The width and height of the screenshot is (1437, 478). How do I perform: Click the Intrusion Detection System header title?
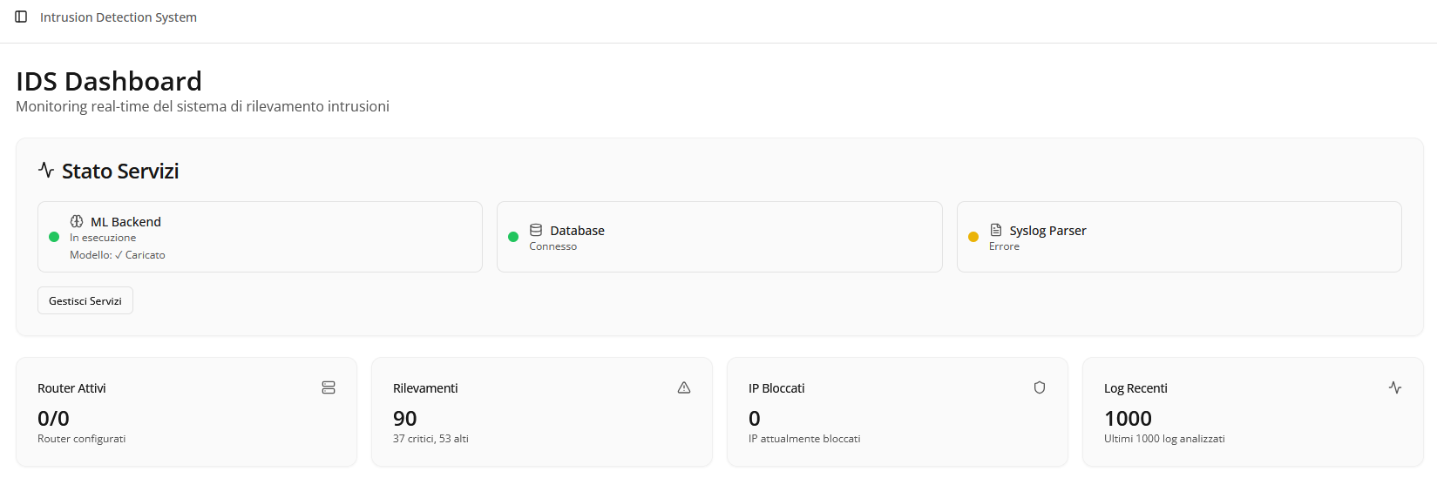119,17
